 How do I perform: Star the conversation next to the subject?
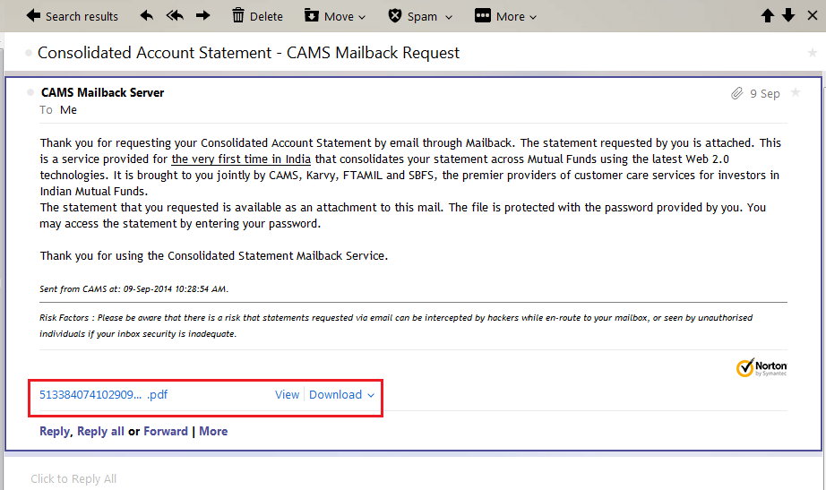click(812, 54)
